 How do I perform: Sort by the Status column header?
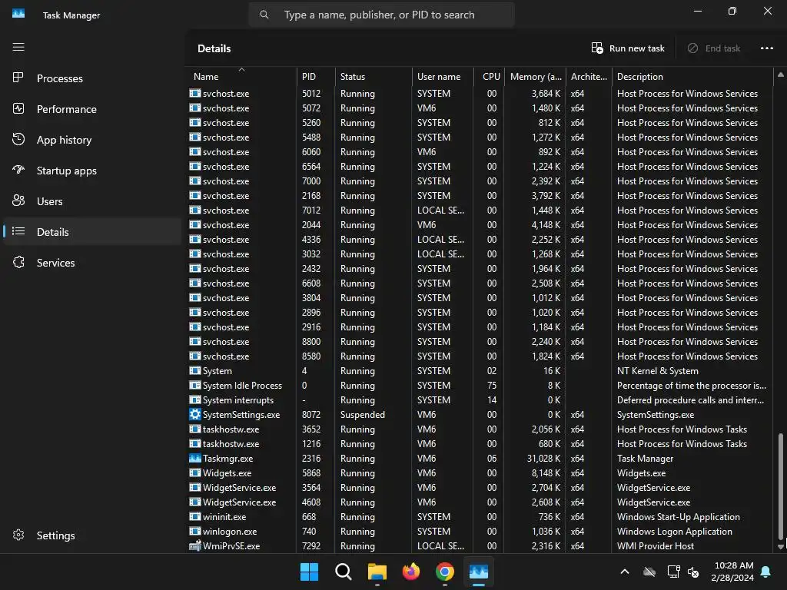click(x=374, y=76)
